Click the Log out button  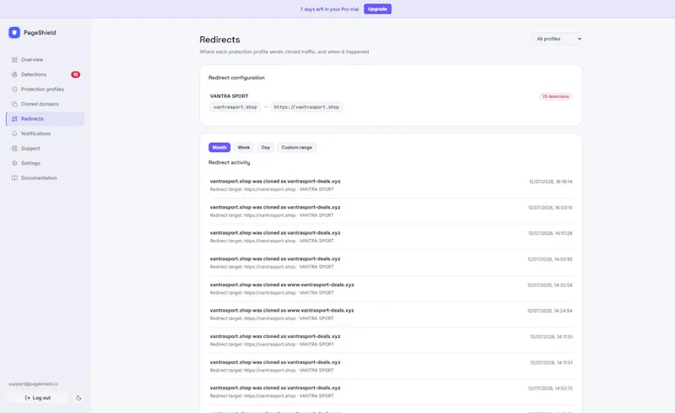click(37, 398)
